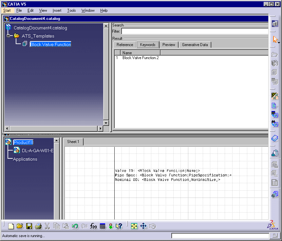Image resolution: width=282 pixels, height=241 pixels.
Task: Select the Block Valve Function.2 result row
Action: point(141,58)
